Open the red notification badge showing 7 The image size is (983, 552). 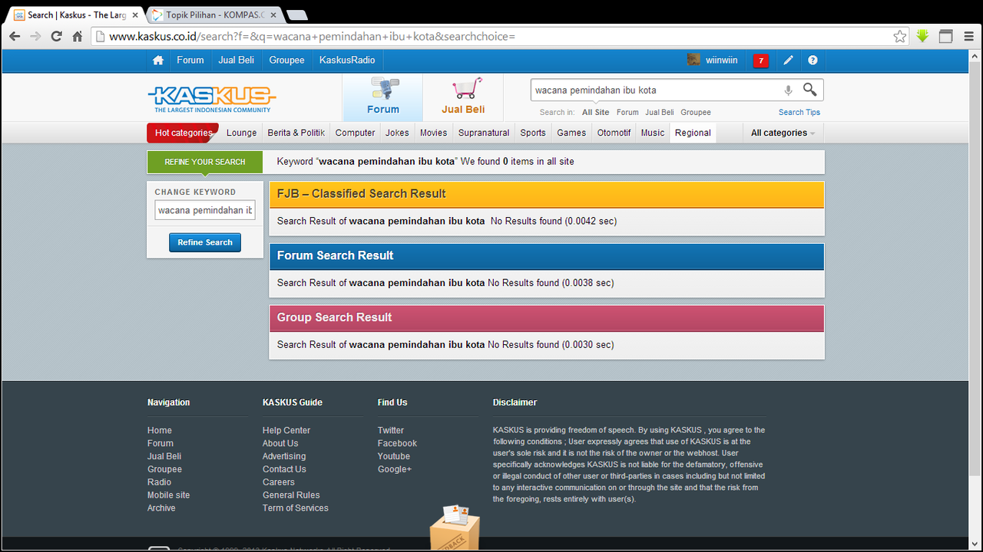[x=761, y=61]
